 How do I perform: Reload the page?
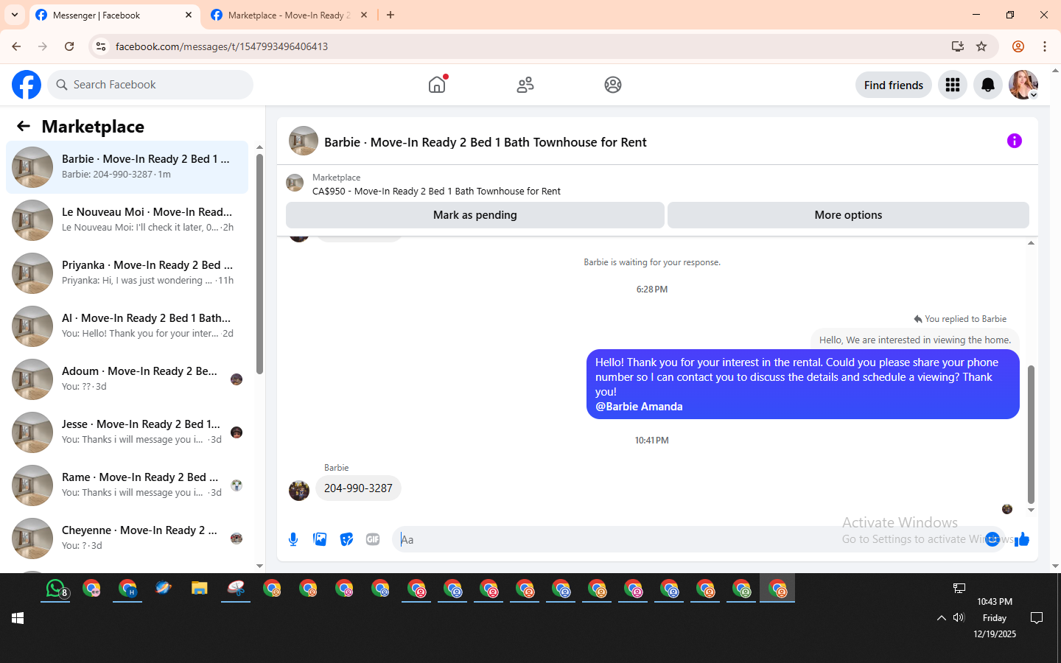tap(69, 46)
